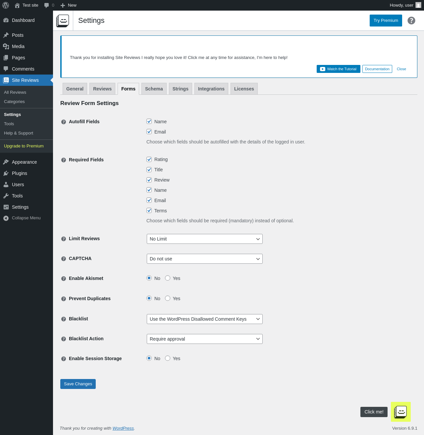Click the Site Reviews logo beside Settings title
The width and height of the screenshot is (424, 435).
(x=63, y=21)
